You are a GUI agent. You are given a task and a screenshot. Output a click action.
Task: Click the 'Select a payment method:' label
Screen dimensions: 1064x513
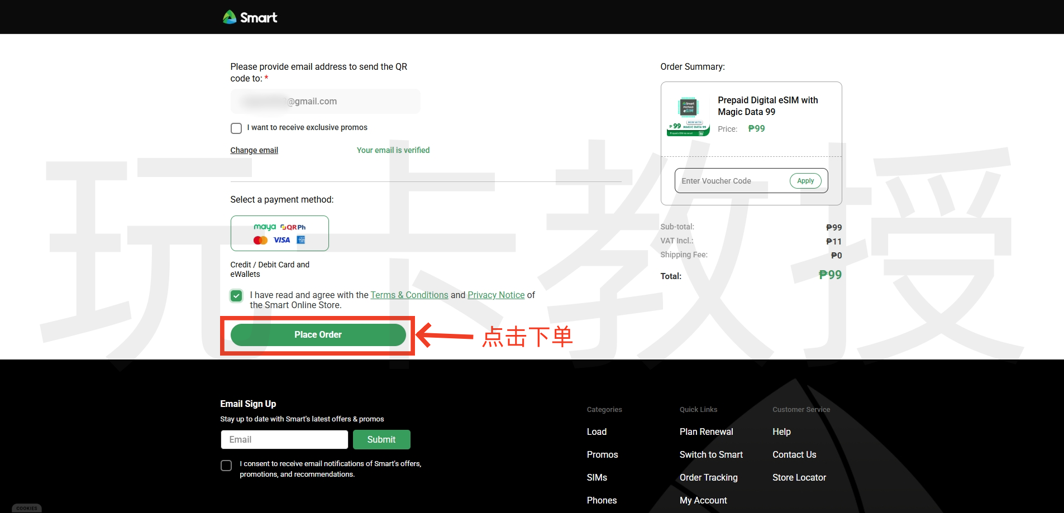click(x=282, y=199)
